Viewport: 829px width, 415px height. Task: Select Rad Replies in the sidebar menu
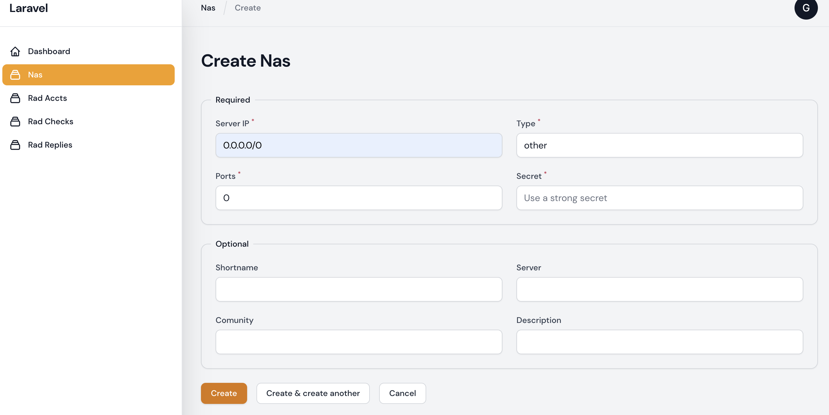[50, 145]
